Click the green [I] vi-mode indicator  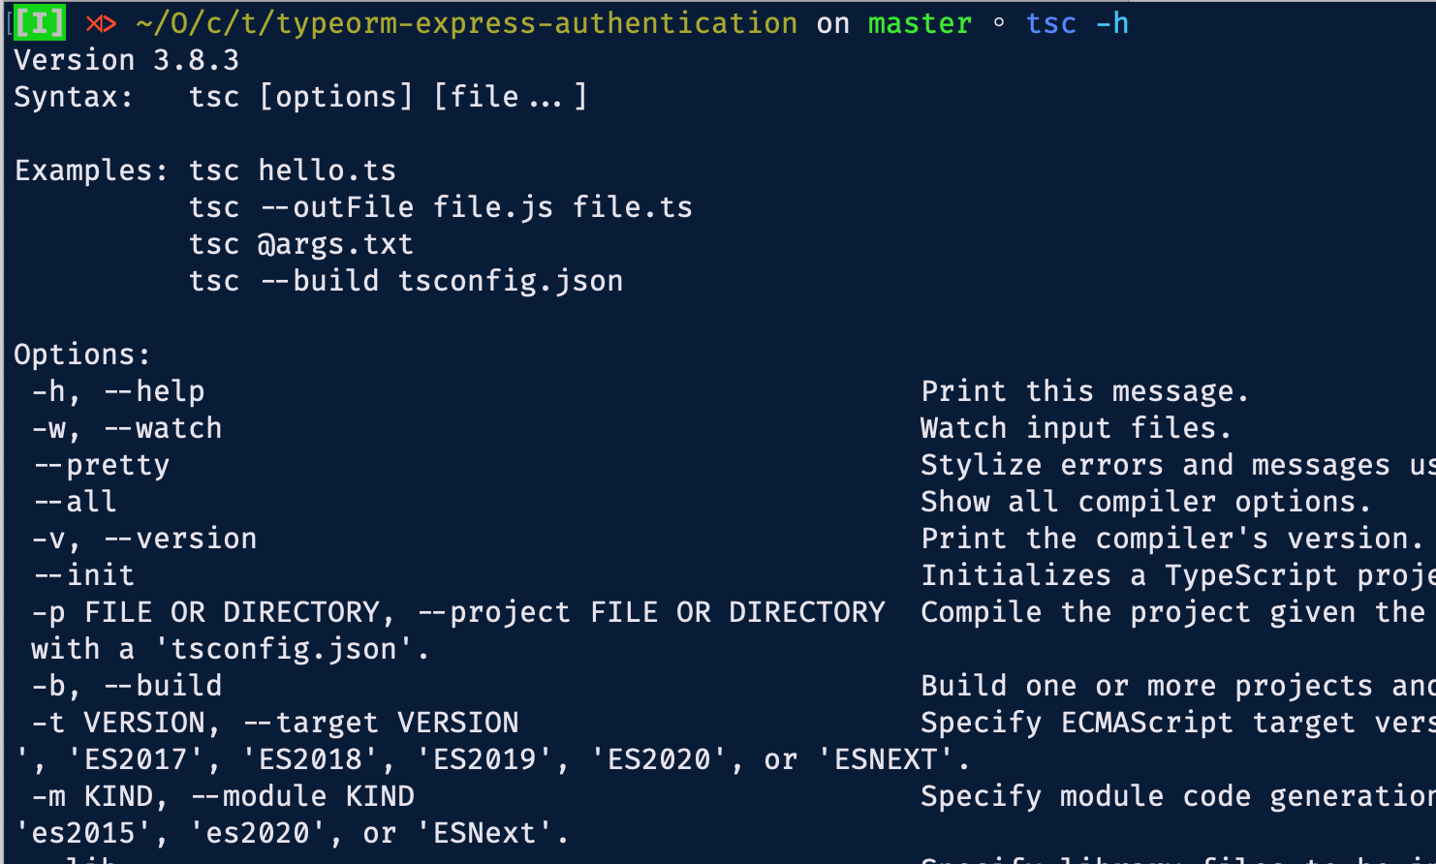[x=39, y=23]
